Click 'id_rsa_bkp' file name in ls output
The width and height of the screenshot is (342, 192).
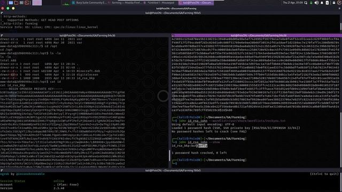(x=85, y=78)
